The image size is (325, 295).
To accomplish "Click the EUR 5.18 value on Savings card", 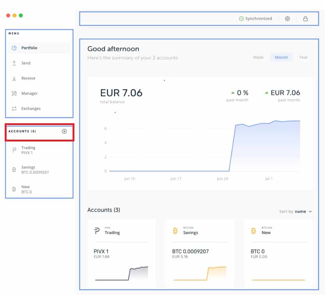I will (x=180, y=257).
